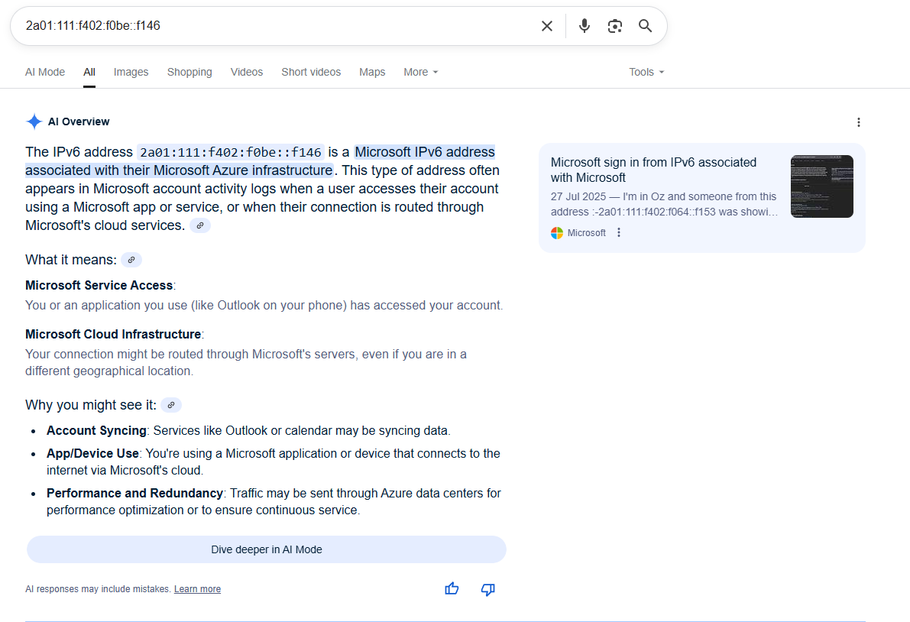This screenshot has width=910, height=622.
Task: Click the AI Overview sparkle icon
Action: click(34, 121)
